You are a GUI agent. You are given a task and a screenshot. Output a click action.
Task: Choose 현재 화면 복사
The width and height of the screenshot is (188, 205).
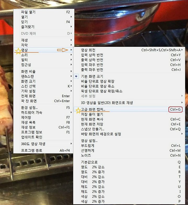(129, 119)
